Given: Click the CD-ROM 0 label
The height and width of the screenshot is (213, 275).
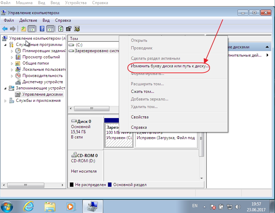Looking at the screenshot, I should point(87,155).
